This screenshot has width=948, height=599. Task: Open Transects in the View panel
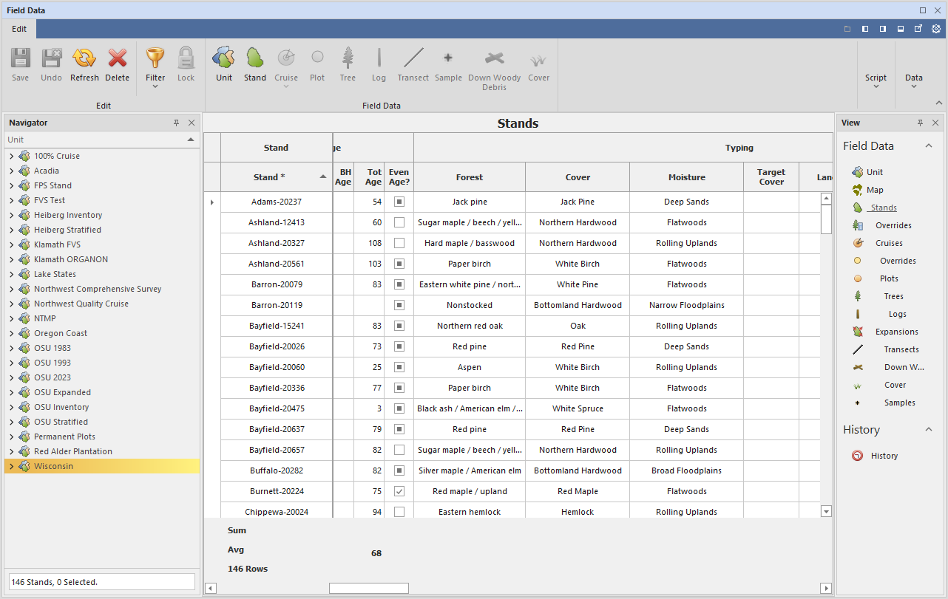pyautogui.click(x=901, y=349)
